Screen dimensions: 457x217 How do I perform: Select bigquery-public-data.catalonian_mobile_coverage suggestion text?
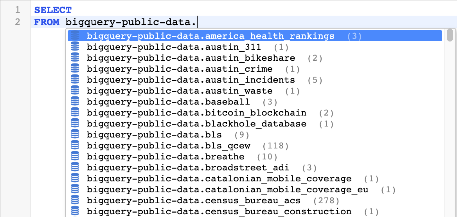pyautogui.click(x=219, y=179)
